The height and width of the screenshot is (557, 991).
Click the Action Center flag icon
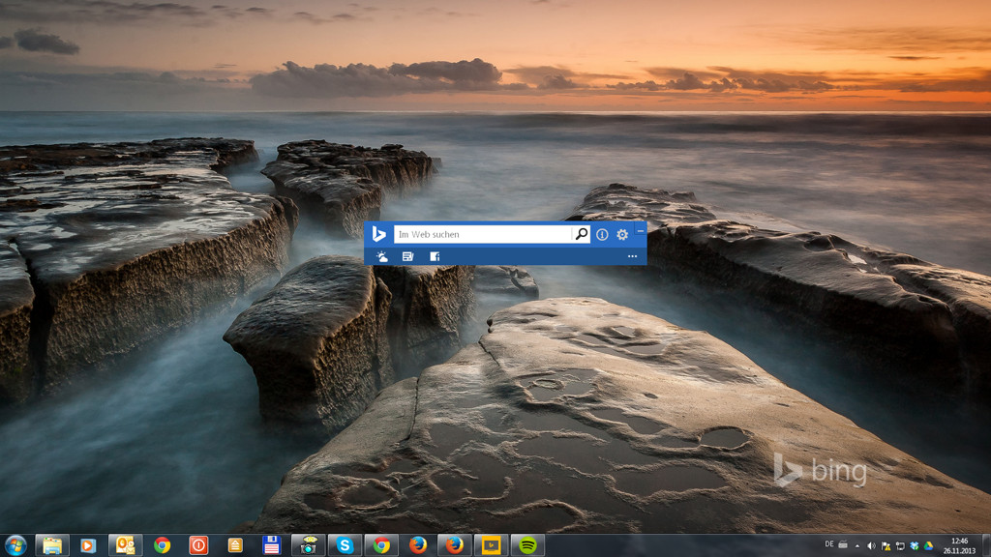(x=885, y=546)
